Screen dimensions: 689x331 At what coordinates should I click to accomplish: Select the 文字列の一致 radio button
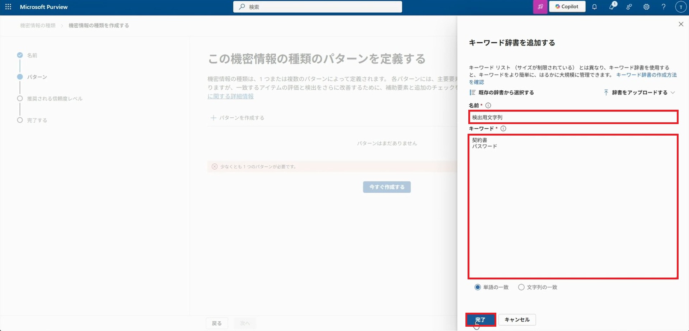pos(521,287)
